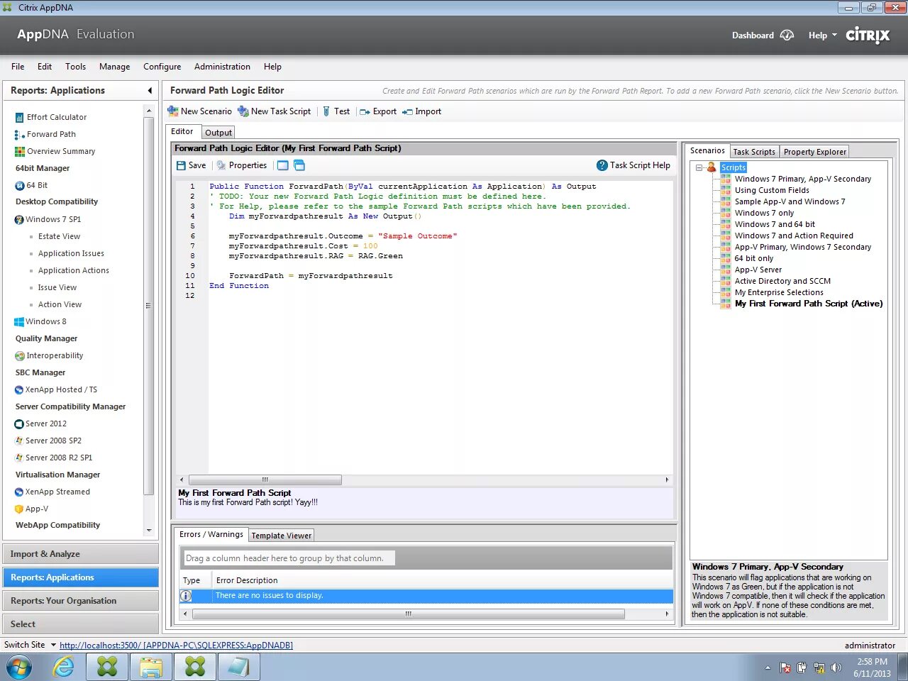Open App-V report
The width and height of the screenshot is (908, 681).
(x=31, y=509)
